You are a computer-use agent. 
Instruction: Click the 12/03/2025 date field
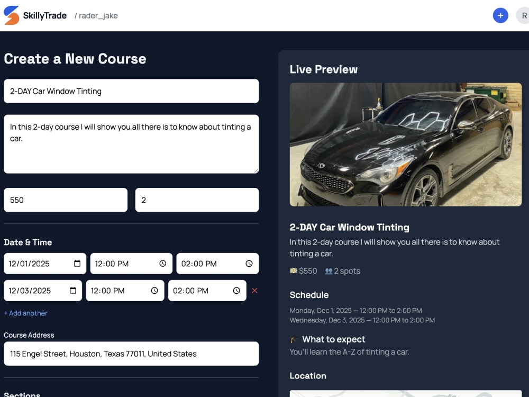(x=43, y=290)
